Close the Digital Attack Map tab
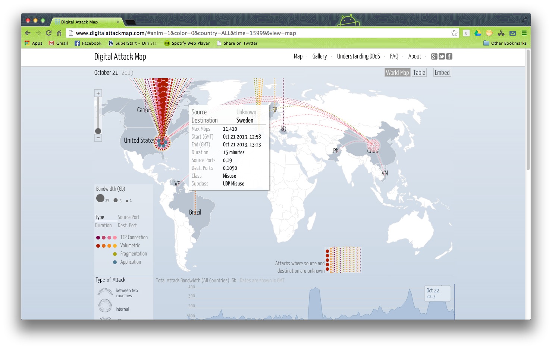 [118, 22]
